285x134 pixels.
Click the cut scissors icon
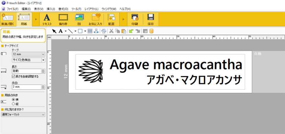tap(111, 31)
